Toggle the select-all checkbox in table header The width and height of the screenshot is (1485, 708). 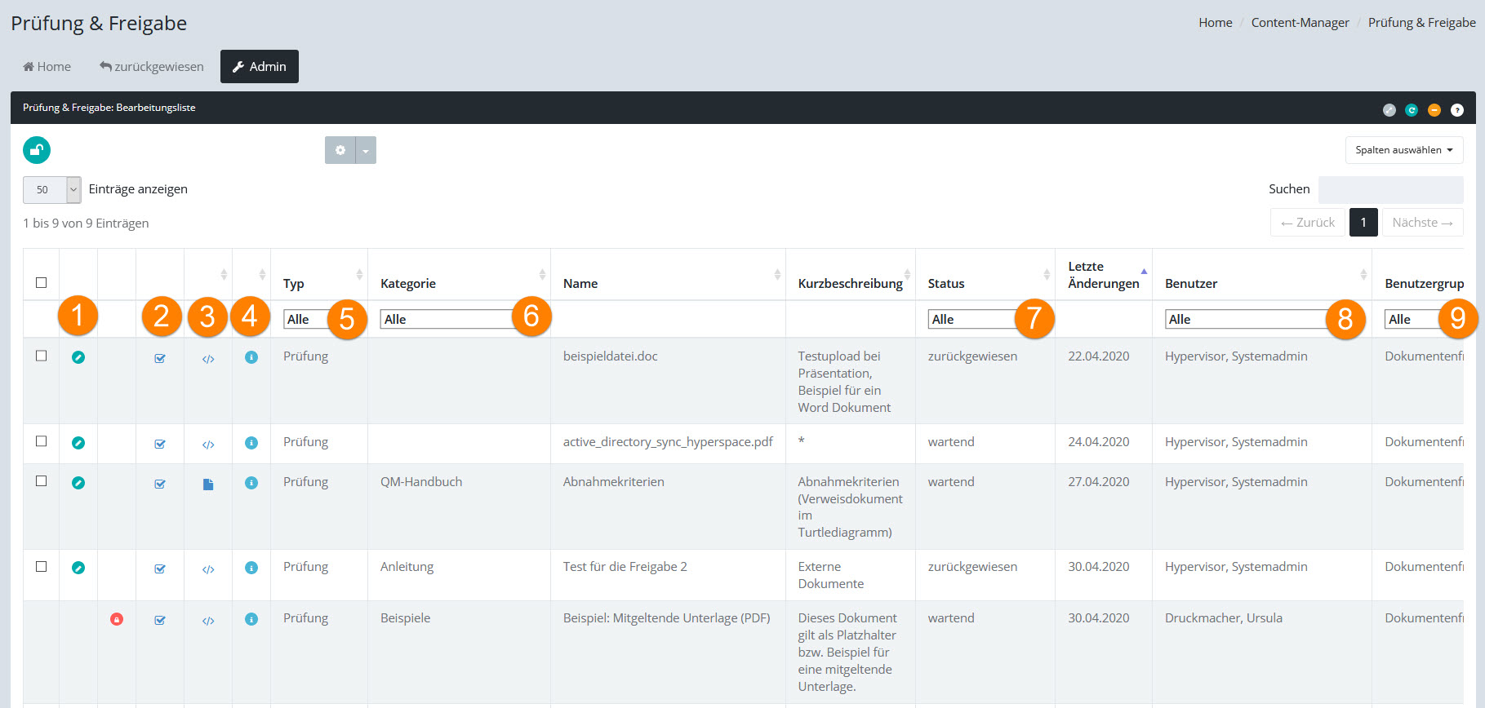42,283
